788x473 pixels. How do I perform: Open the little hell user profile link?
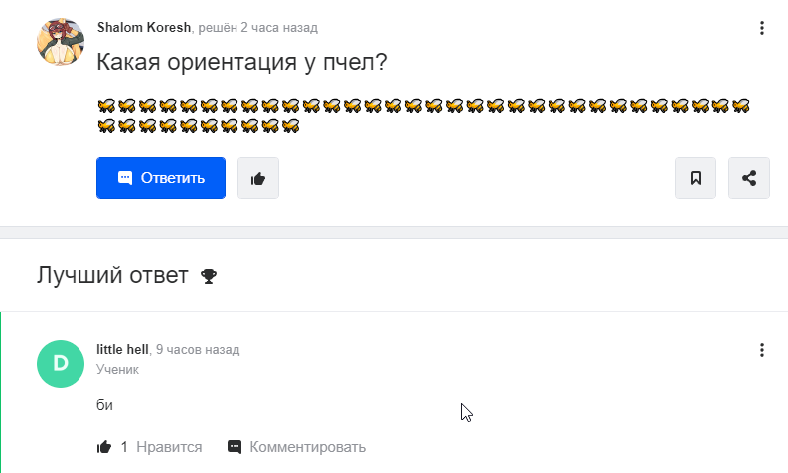(x=122, y=350)
